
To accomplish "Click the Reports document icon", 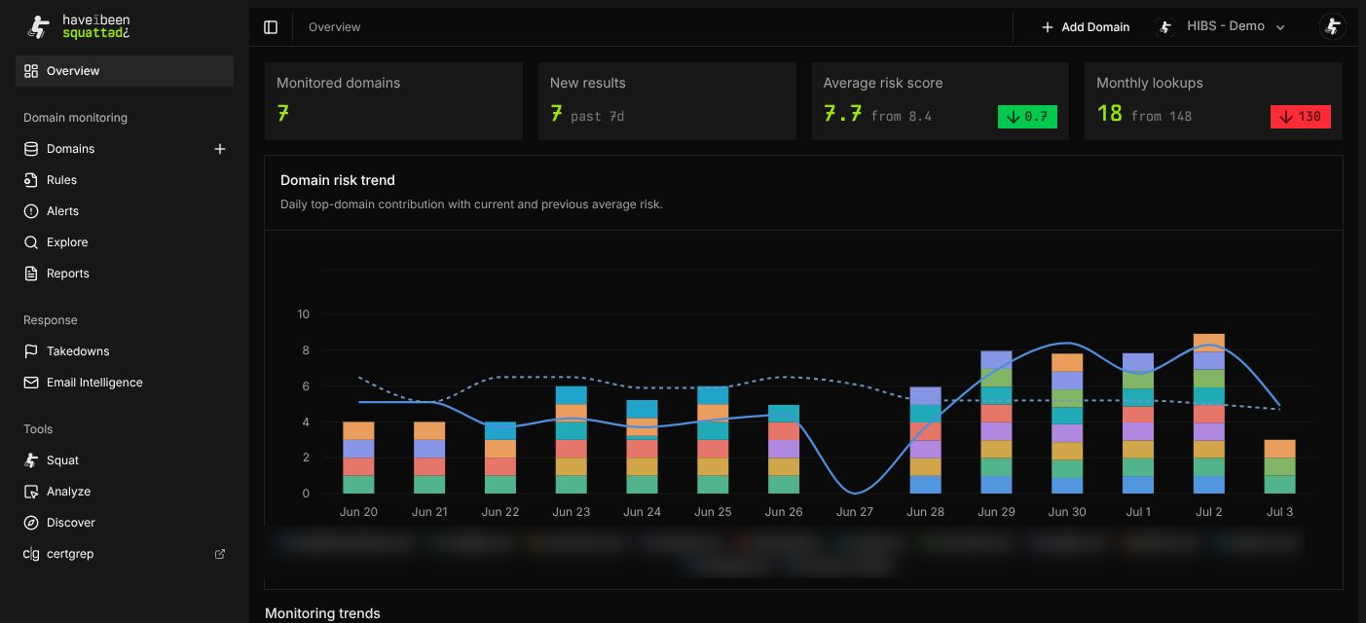I will pyautogui.click(x=31, y=274).
